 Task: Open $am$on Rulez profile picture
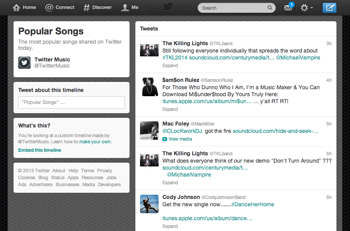(x=149, y=87)
